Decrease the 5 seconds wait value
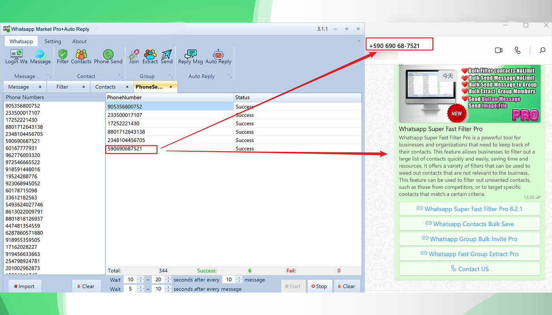Screen dimensions: 552x315 click(141, 291)
